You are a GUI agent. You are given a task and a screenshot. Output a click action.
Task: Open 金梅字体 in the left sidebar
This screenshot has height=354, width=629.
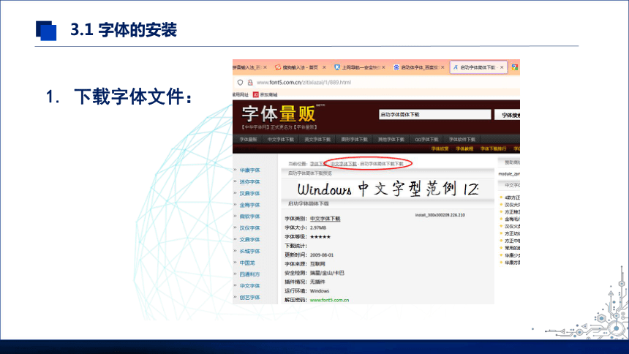pos(250,205)
